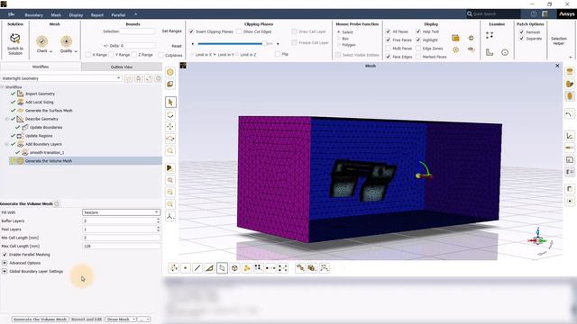Click Revert and Edit button
Screen dimensions: 577x324
[x=87, y=319]
